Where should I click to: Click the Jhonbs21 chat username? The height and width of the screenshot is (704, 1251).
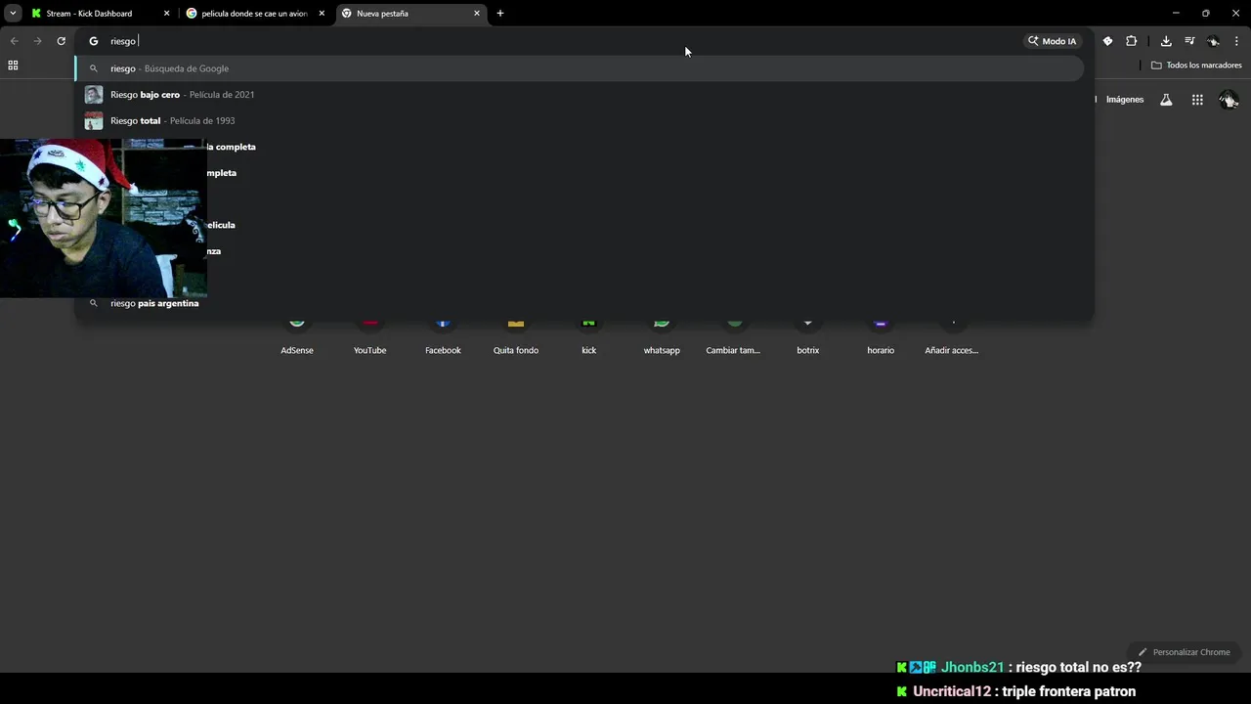pyautogui.click(x=972, y=667)
